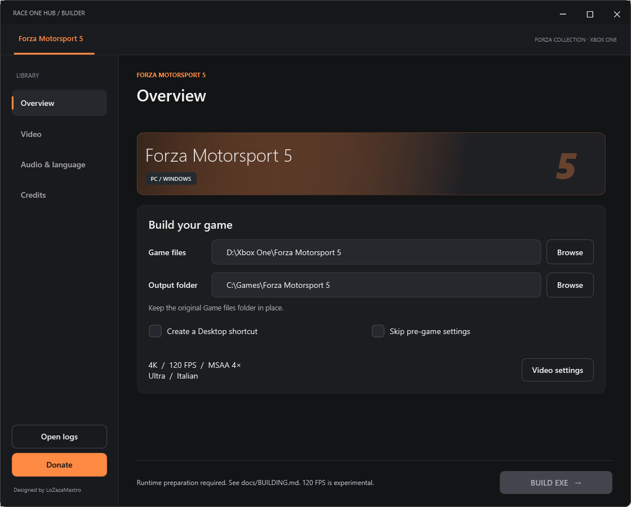Image resolution: width=631 pixels, height=507 pixels.
Task: Open logs from the sidebar
Action: [59, 437]
